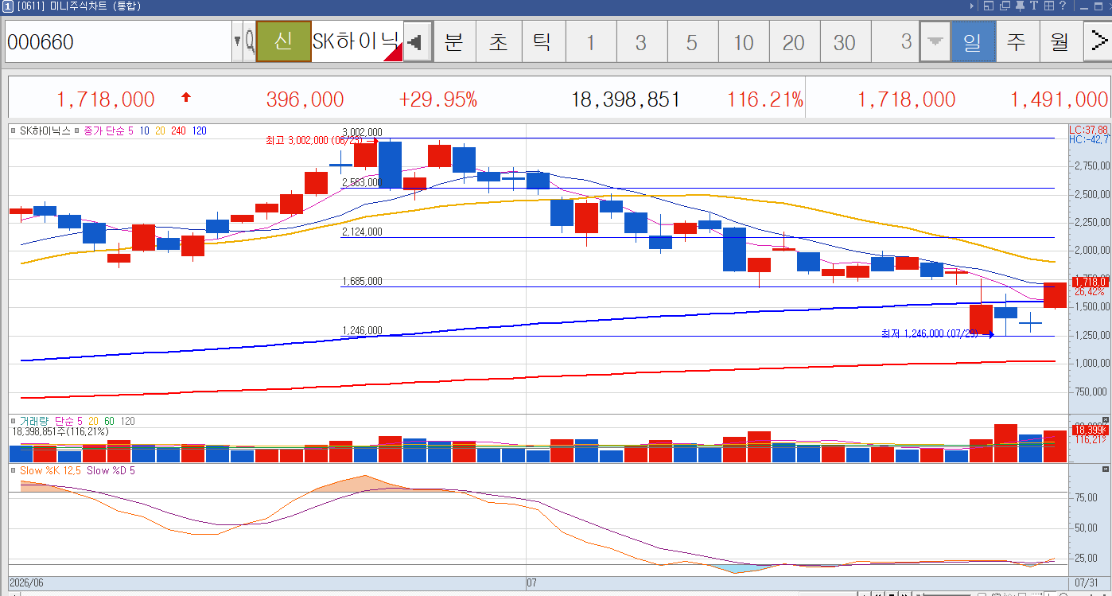
Task: Click the 거래량 volume legend label
Action: pos(35,420)
